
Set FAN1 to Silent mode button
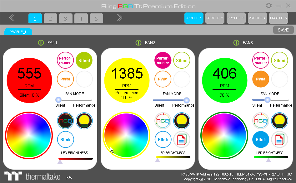[84, 60]
